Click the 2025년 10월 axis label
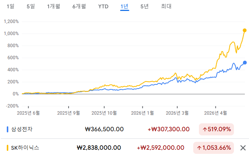The height and width of the screenshot is (155, 249). (104, 113)
